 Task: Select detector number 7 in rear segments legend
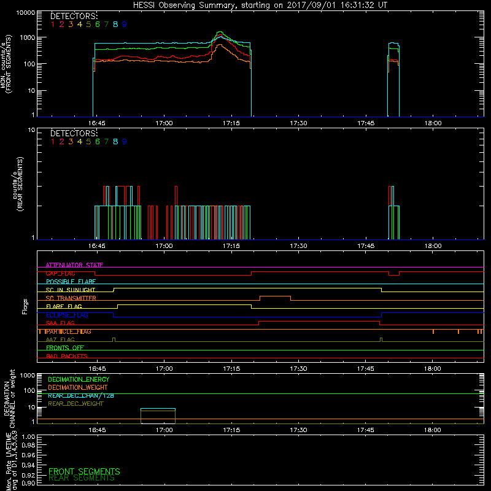click(x=106, y=142)
